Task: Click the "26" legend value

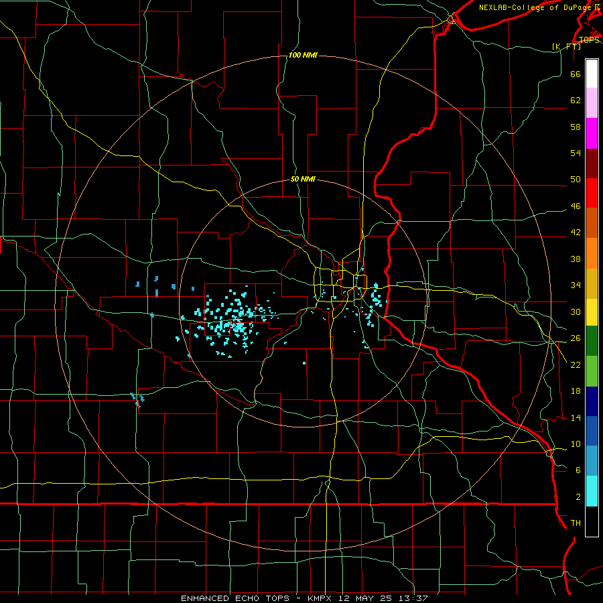Action: (x=576, y=338)
